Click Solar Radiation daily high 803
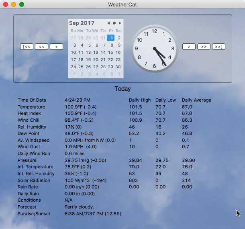Image resolution: width=245 pixels, height=229 pixels. (x=133, y=180)
